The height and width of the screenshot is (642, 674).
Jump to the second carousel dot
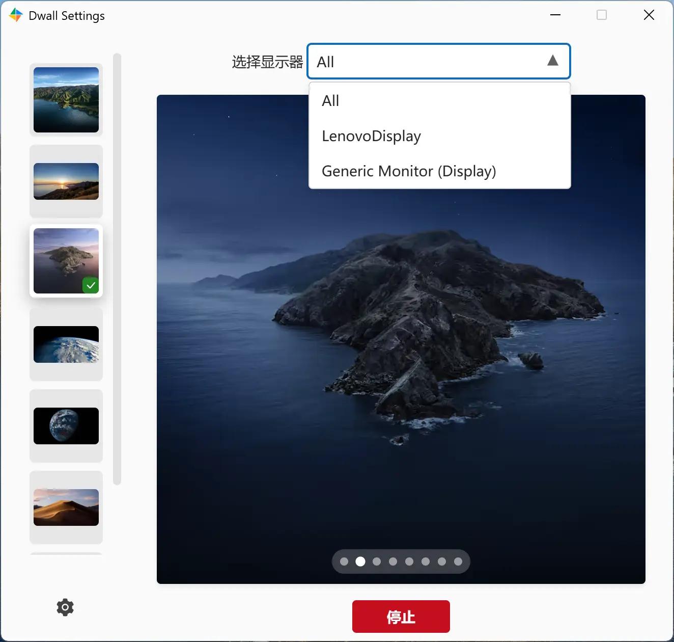click(360, 561)
